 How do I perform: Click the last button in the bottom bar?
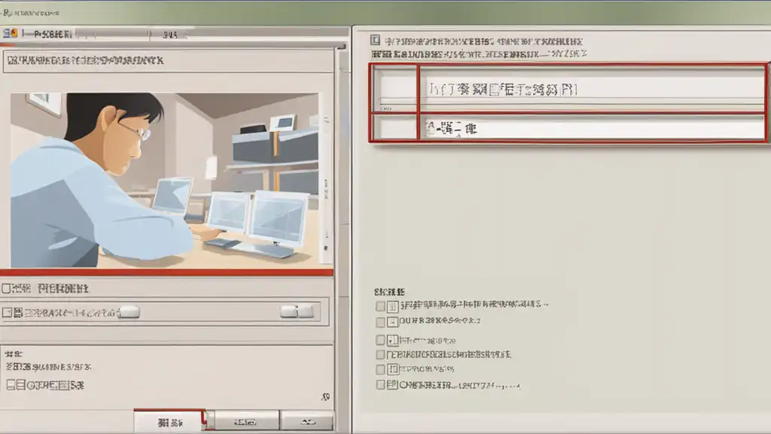(x=308, y=422)
